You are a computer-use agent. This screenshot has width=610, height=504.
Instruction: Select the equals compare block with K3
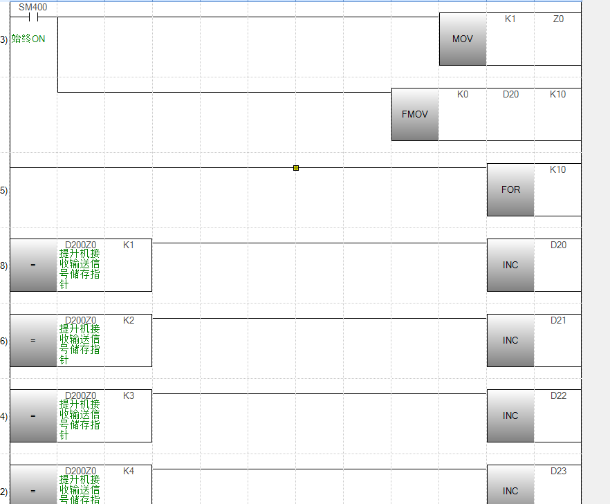(33, 416)
